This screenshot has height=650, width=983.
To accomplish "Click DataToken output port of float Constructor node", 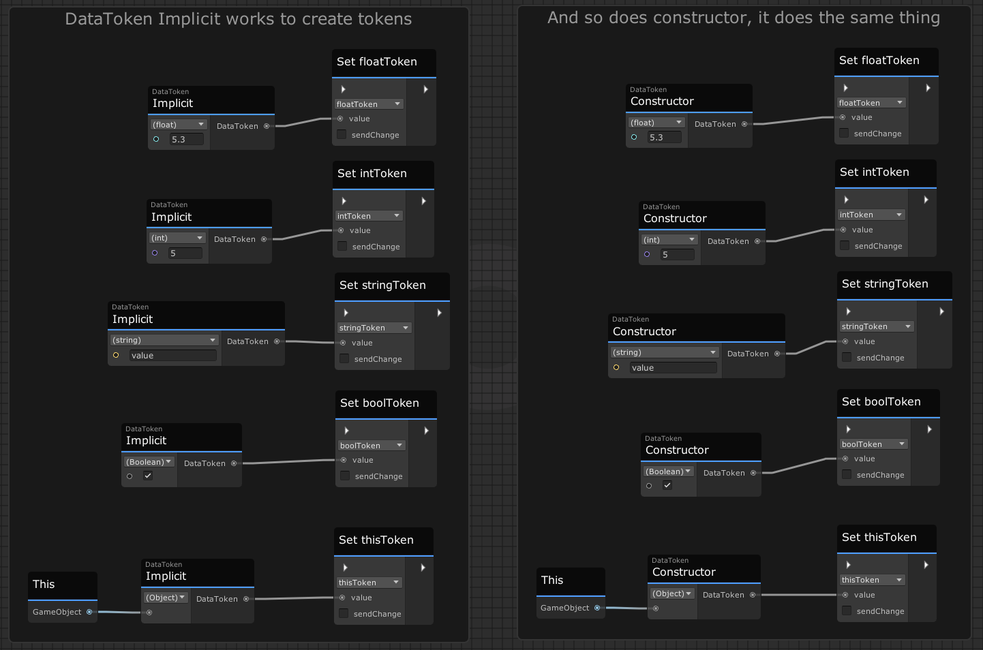I will [x=744, y=124].
